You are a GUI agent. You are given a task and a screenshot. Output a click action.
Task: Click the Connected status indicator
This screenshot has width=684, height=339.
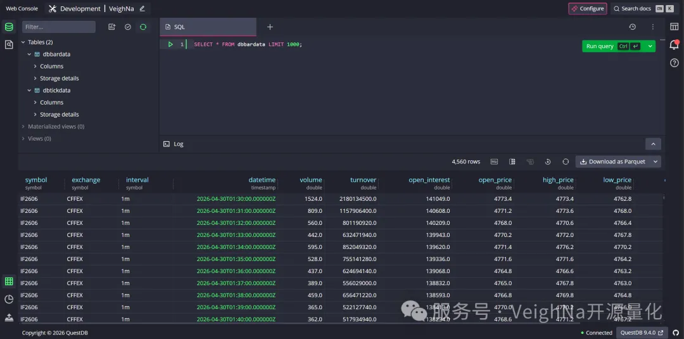(597, 333)
